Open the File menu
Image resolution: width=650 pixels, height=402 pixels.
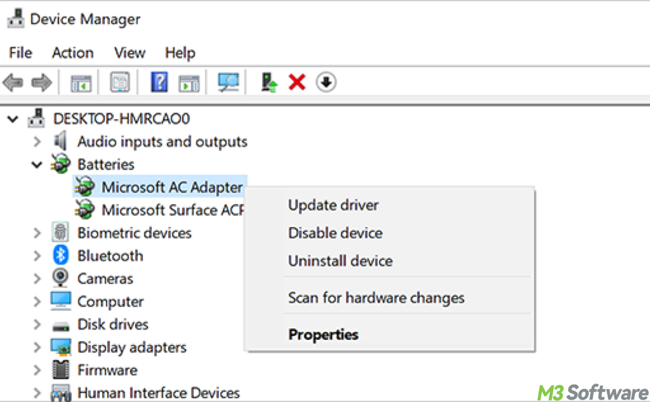[x=21, y=53]
